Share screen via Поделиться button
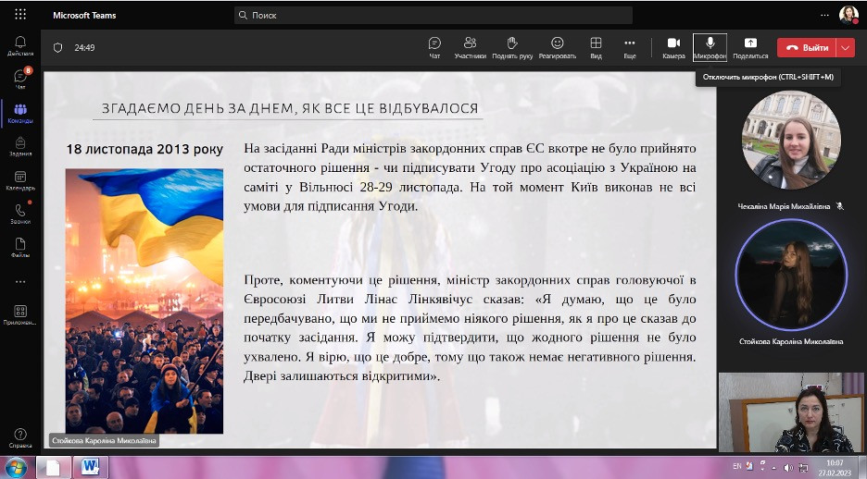 pyautogui.click(x=750, y=47)
